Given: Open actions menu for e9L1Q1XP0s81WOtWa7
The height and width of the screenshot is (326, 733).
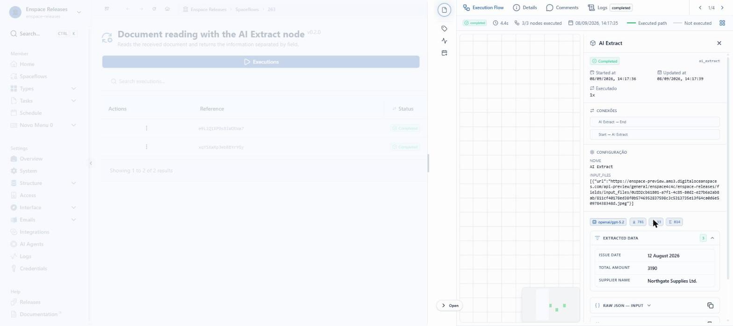Looking at the screenshot, I should (146, 128).
